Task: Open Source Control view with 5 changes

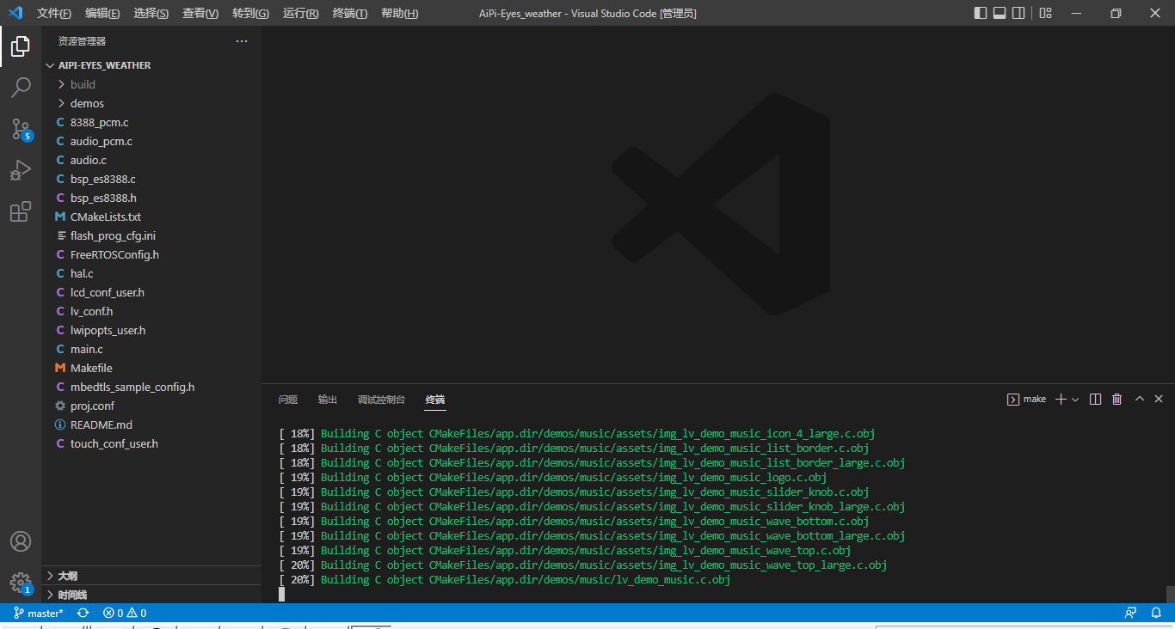Action: pyautogui.click(x=21, y=129)
